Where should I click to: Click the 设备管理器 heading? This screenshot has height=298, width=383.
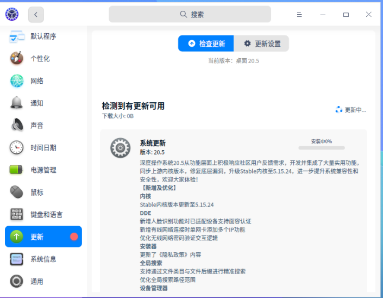[x=154, y=288]
